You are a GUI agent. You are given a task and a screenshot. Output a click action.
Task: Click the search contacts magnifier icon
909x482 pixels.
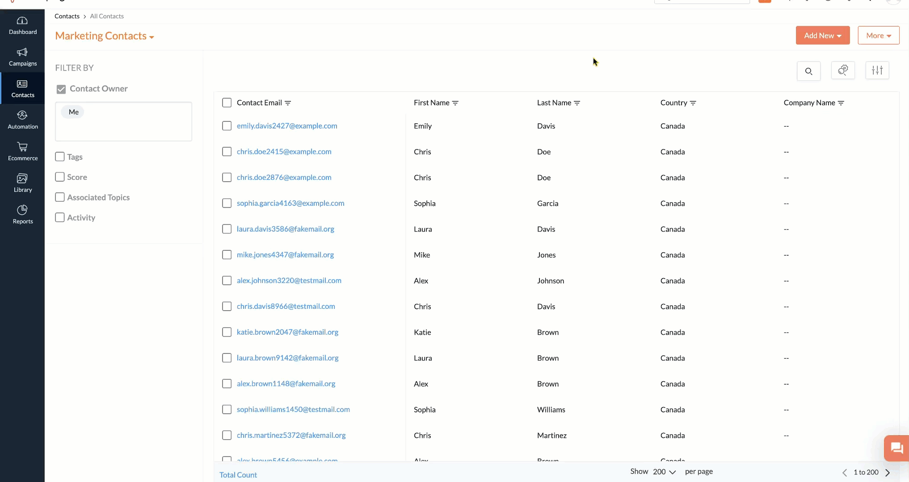coord(808,71)
